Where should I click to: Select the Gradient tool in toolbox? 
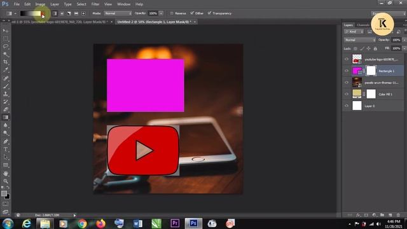click(6, 117)
